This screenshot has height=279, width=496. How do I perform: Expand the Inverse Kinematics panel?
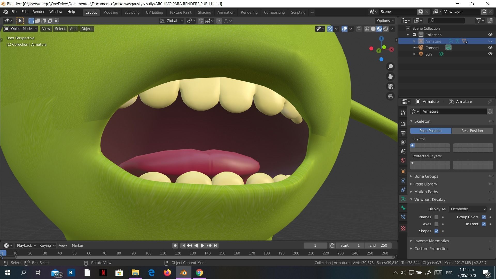coord(431,241)
